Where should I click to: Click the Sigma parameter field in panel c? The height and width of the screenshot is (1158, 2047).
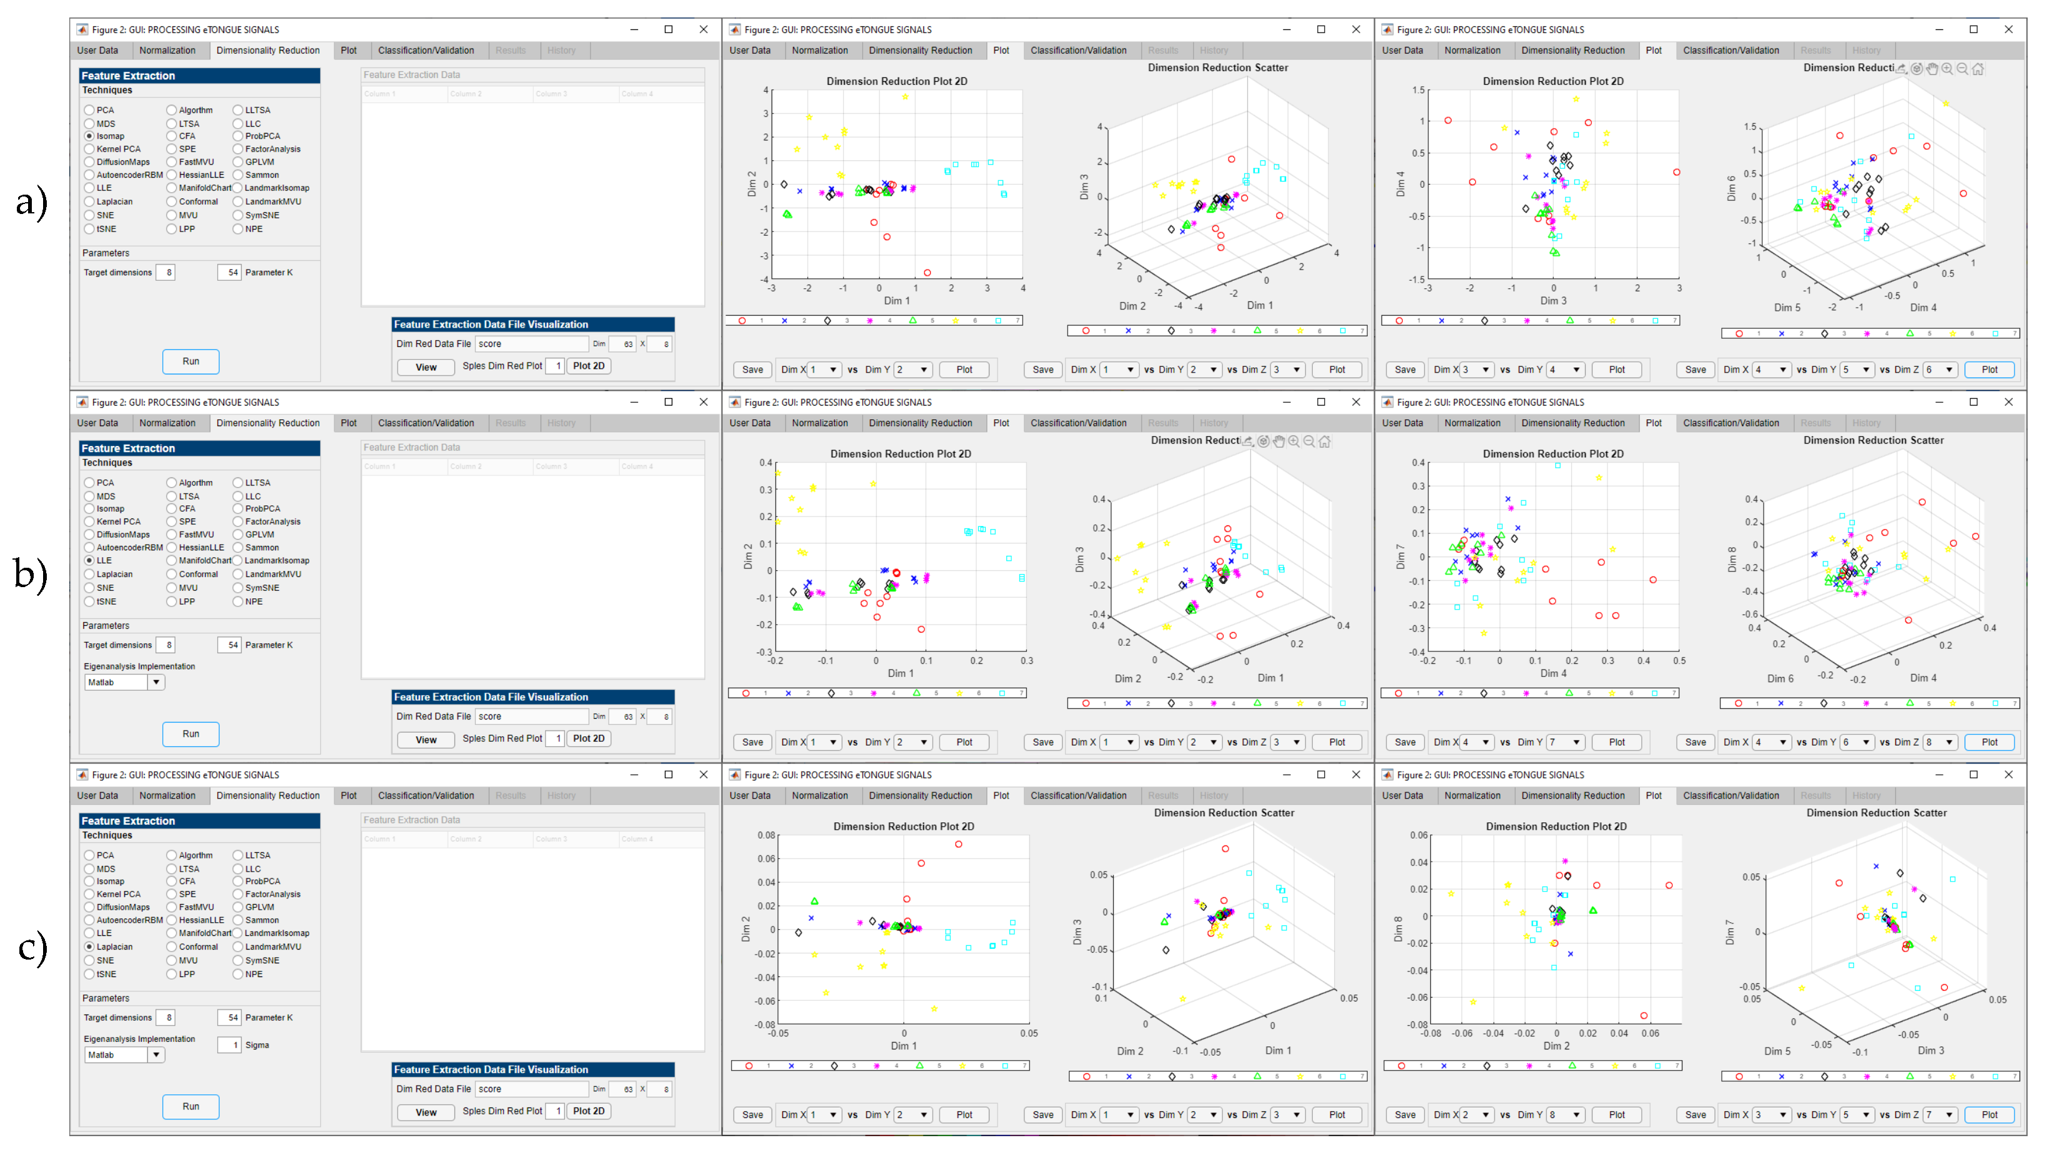click(x=229, y=1045)
